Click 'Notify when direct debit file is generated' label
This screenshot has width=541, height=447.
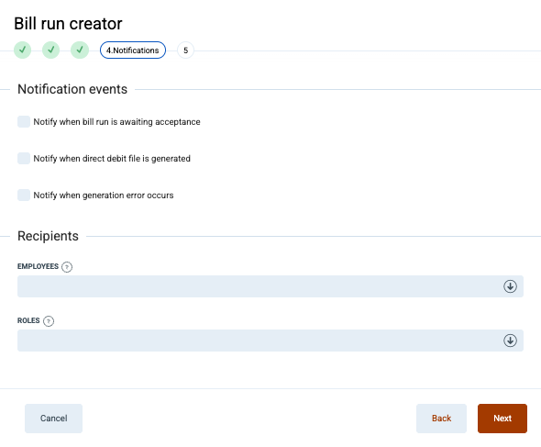(x=112, y=159)
